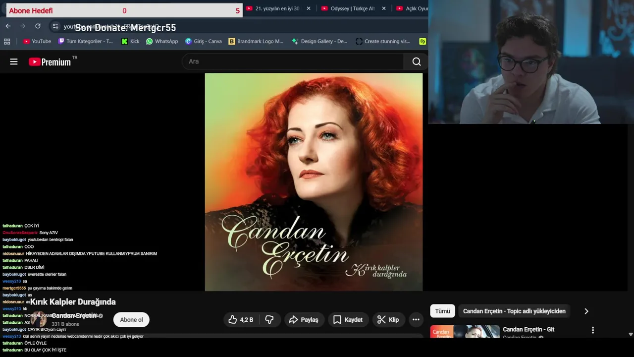Open the Design Gallery bookmark
The image size is (634, 357).
pos(319,41)
